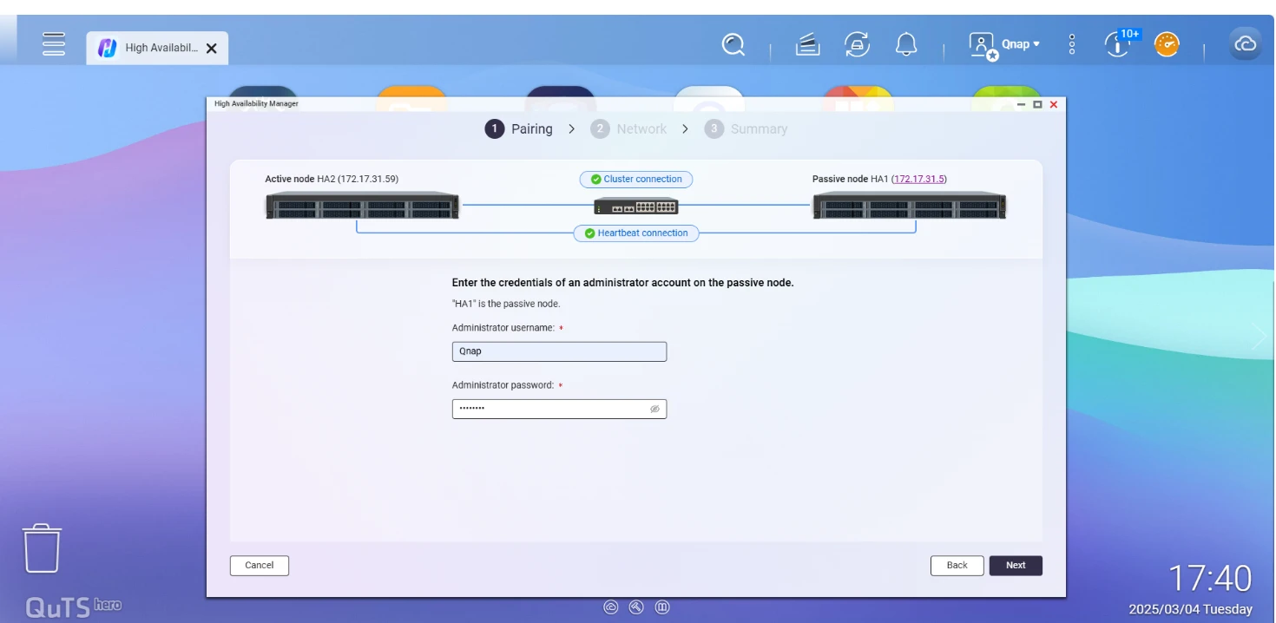Image resolution: width=1276 pixels, height=623 pixels.
Task: Open the passive node 172.17.31.5 link
Action: (918, 180)
